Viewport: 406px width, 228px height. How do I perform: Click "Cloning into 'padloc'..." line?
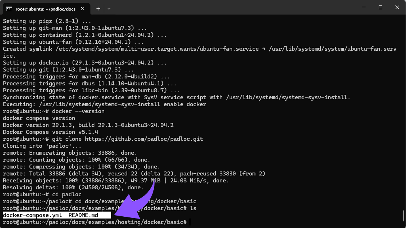pos(42,146)
